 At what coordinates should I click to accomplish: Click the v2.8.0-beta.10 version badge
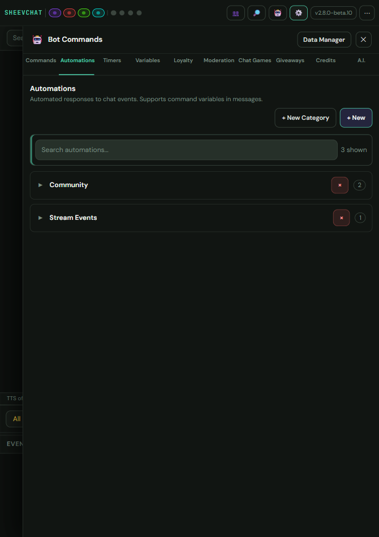[333, 13]
